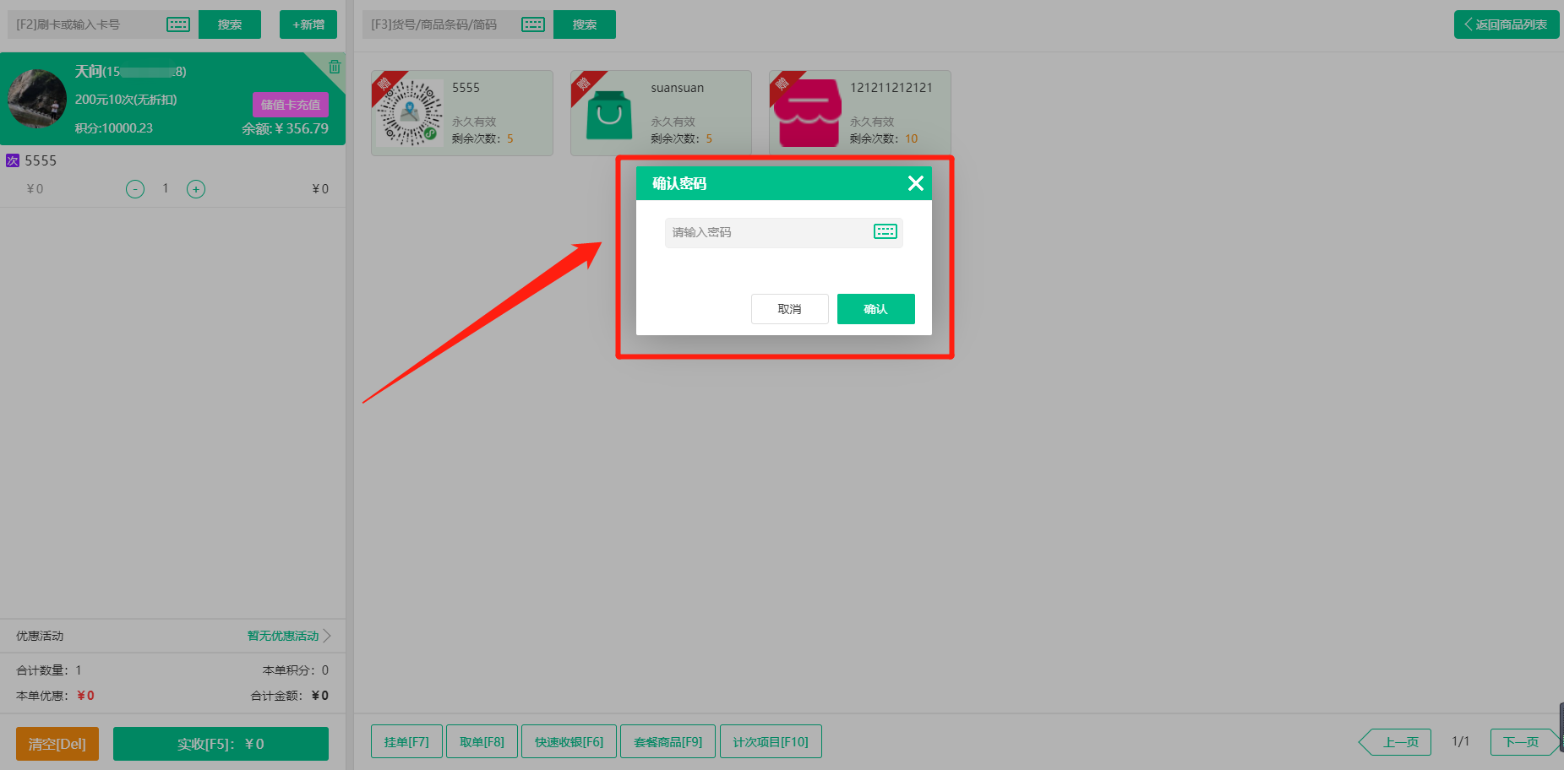
Task: Increase quantity of item 5555 with plus
Action: pyautogui.click(x=196, y=189)
